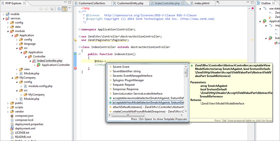Click the Outline view icon
This screenshot has height=141, width=280.
tap(259, 3)
